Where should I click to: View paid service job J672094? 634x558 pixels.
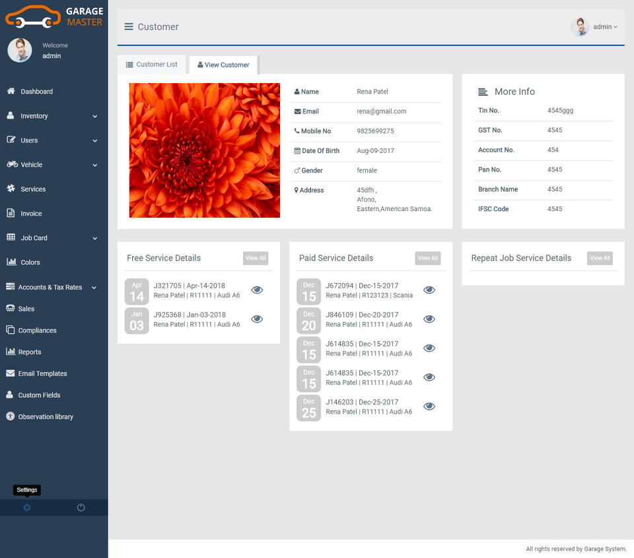(x=429, y=290)
